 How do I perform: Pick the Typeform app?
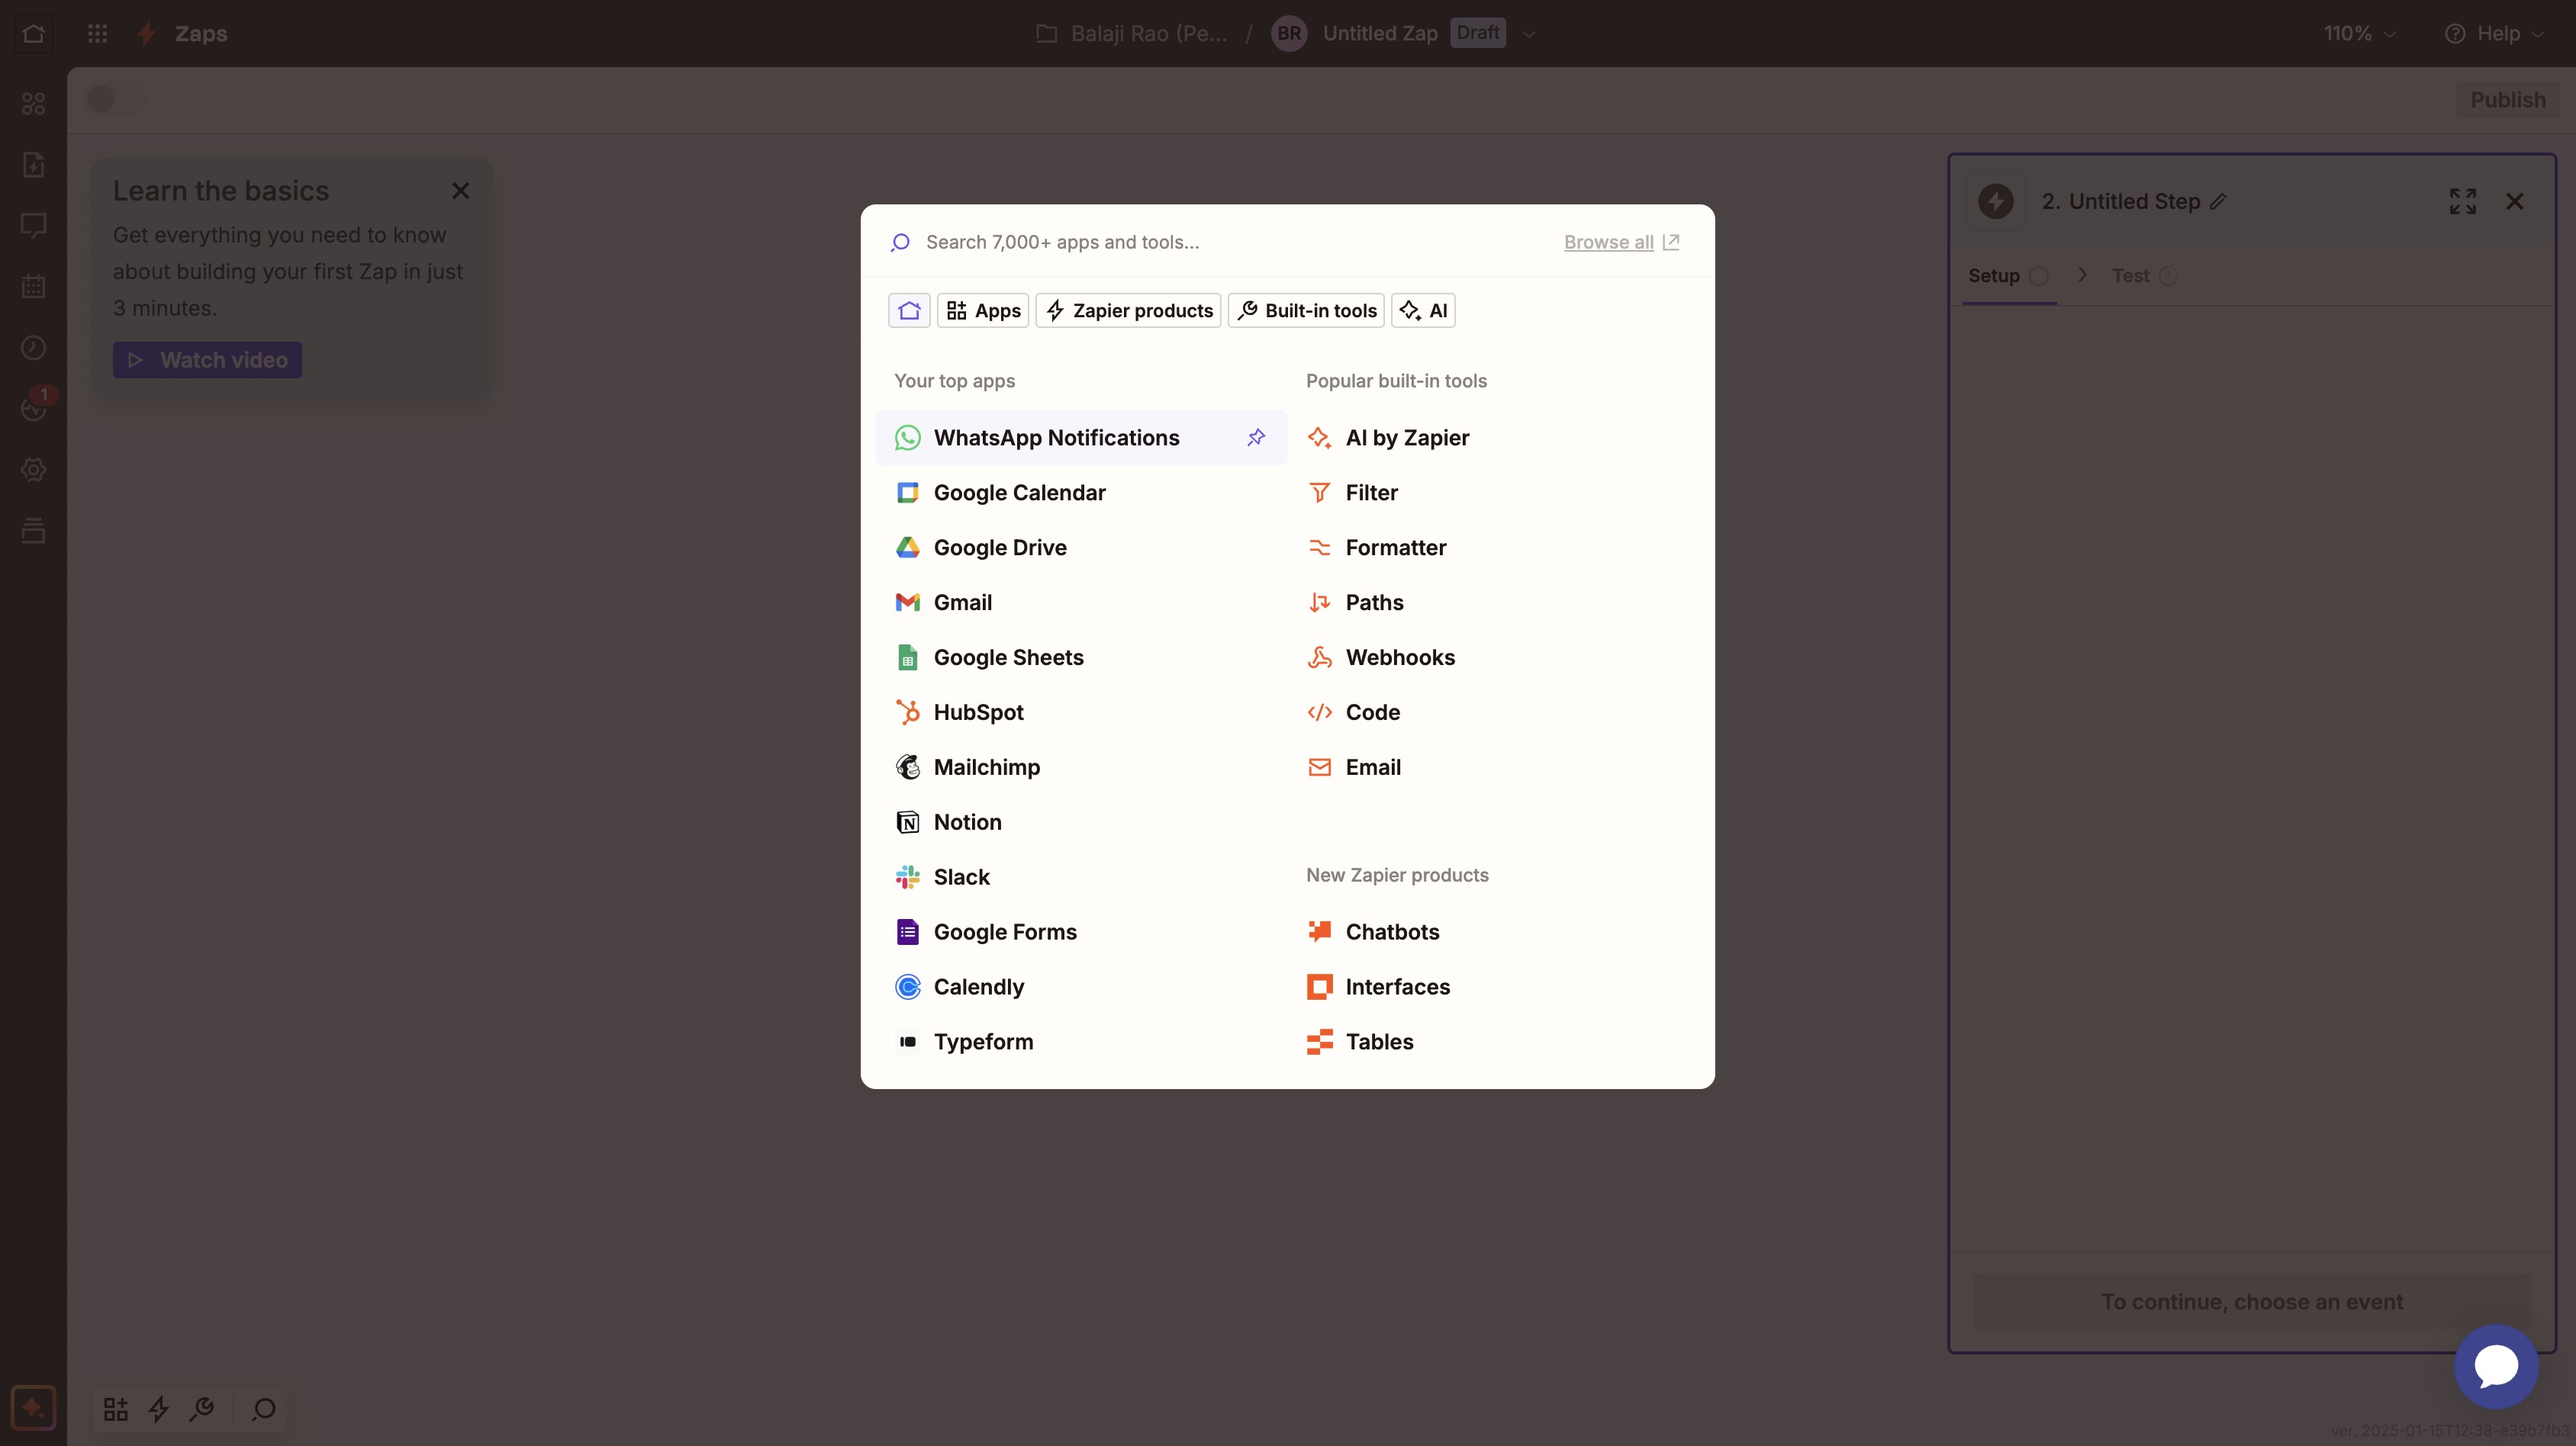[x=1080, y=1043]
